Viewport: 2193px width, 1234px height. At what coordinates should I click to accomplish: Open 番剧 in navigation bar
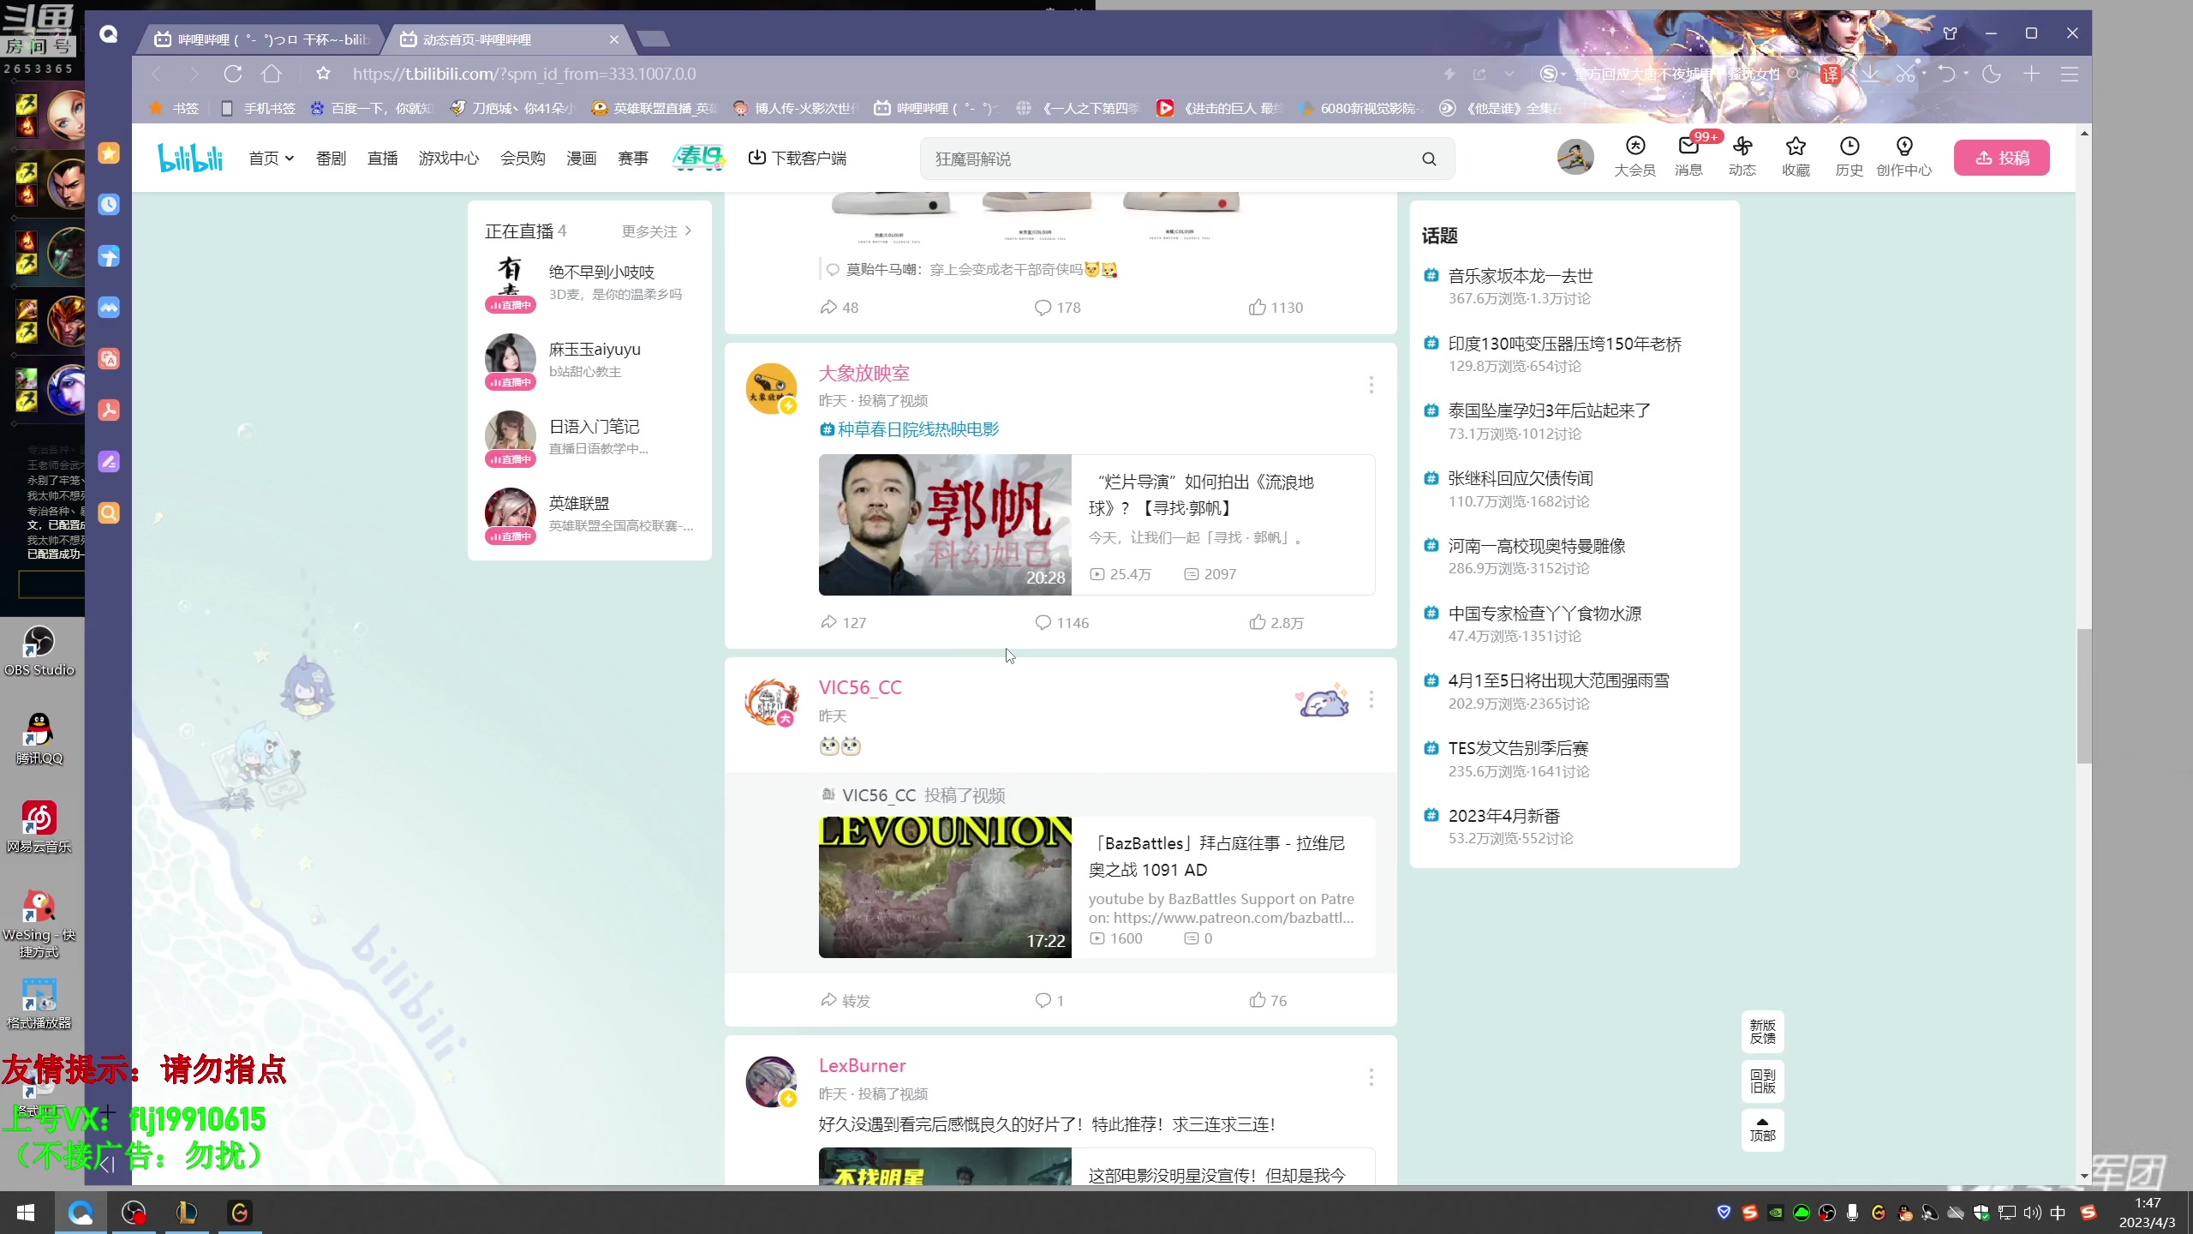[331, 158]
